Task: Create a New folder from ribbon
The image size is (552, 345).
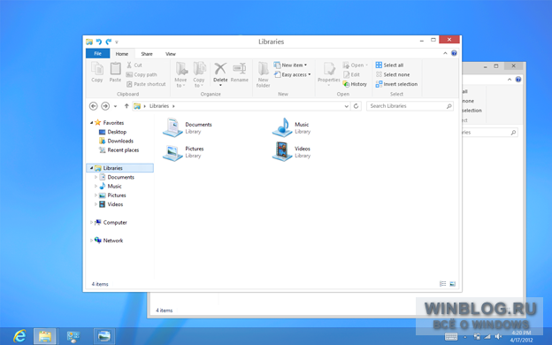Action: click(263, 74)
